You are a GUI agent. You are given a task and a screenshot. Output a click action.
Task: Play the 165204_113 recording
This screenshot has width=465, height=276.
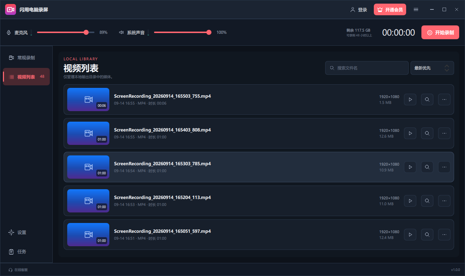(410, 201)
